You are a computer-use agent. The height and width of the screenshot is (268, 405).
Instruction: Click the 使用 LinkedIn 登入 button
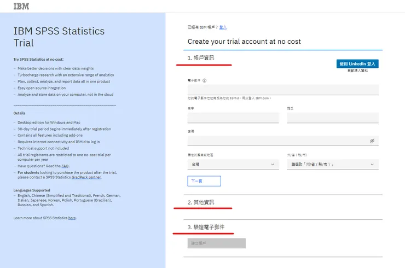tap(357, 64)
